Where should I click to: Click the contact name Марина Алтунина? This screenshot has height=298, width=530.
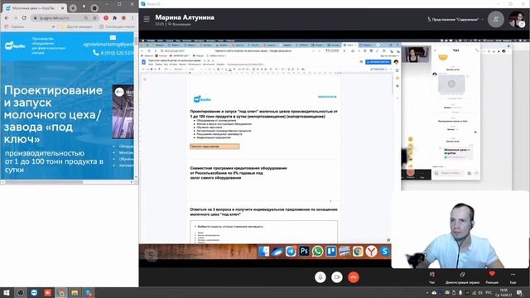coord(185,17)
